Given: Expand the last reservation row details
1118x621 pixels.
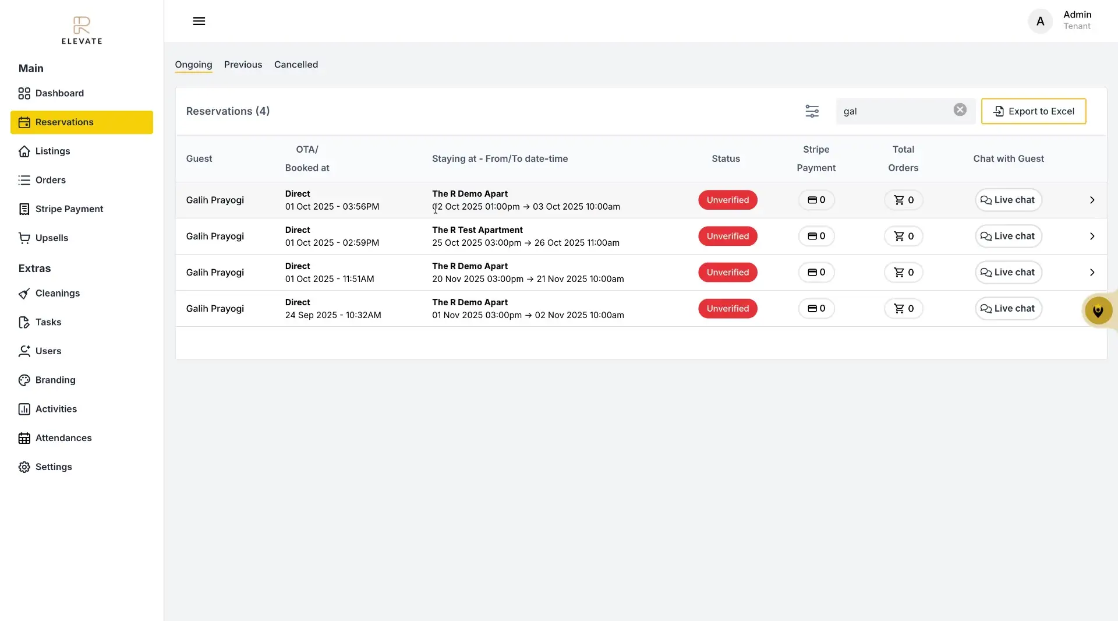Looking at the screenshot, I should [x=1092, y=308].
